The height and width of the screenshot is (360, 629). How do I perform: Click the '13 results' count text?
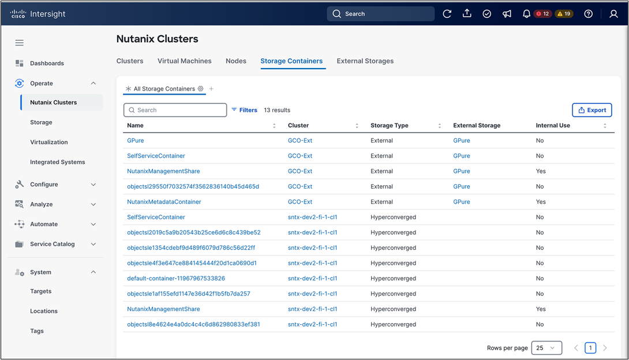(277, 110)
